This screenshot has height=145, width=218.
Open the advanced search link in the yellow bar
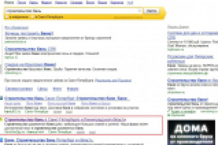click(x=128, y=18)
